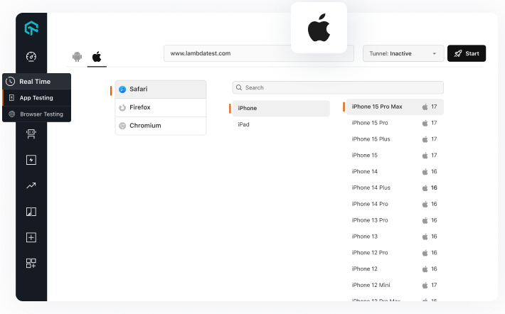Click Apple icon in iPhone 14 Plus row
Screen dimensions: 505x314
[x=425, y=188]
